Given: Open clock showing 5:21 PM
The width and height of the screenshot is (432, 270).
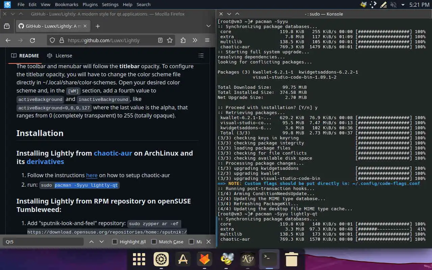Looking at the screenshot, I should [419, 5].
